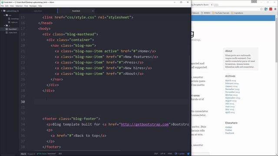Bookmark this page with the star icon
The width and height of the screenshot is (278, 156).
(x=261, y=9)
